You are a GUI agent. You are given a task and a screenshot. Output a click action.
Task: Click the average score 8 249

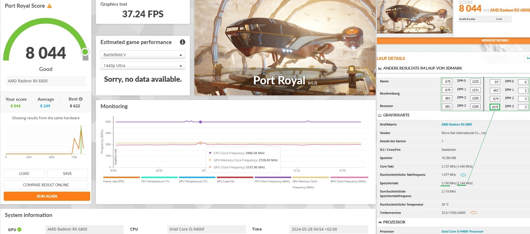click(45, 106)
